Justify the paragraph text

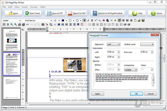click(x=127, y=20)
